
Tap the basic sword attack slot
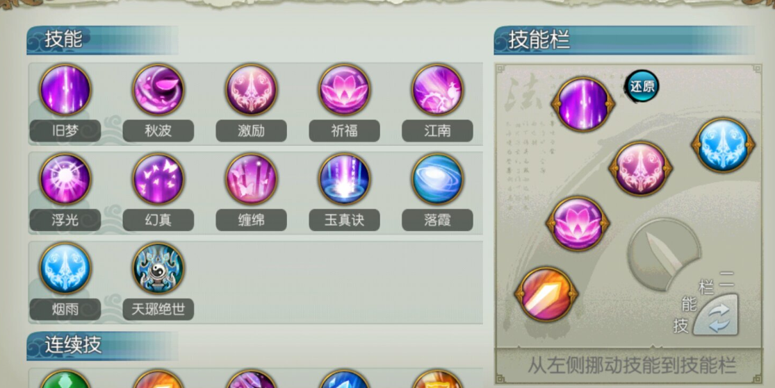click(663, 253)
